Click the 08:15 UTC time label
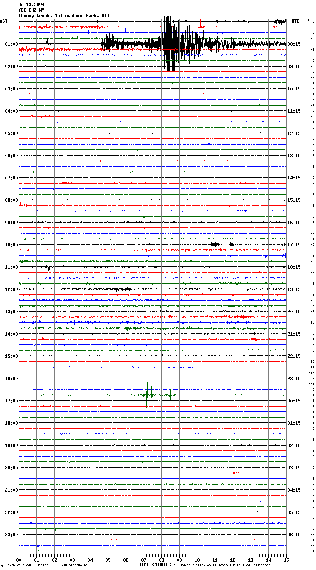This screenshot has width=316, height=570. tap(294, 44)
